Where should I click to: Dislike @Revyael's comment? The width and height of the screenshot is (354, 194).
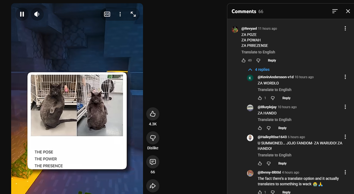coord(258,60)
